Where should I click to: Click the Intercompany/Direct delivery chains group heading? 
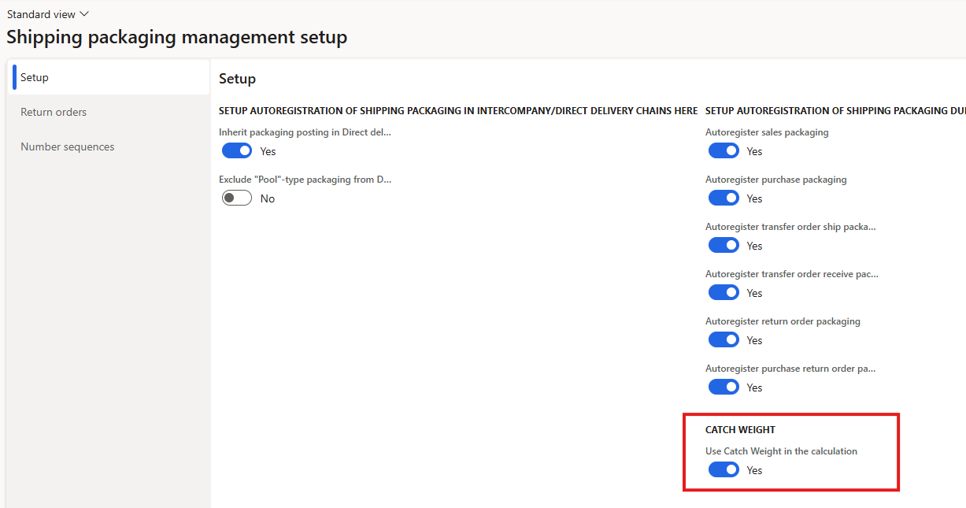pyautogui.click(x=457, y=111)
